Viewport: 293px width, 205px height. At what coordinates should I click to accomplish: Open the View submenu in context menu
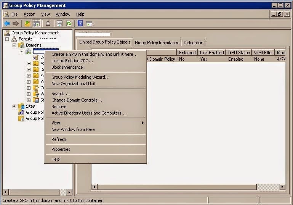click(x=96, y=123)
